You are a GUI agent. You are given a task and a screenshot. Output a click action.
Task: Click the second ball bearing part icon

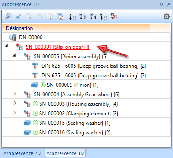[x=35, y=76]
